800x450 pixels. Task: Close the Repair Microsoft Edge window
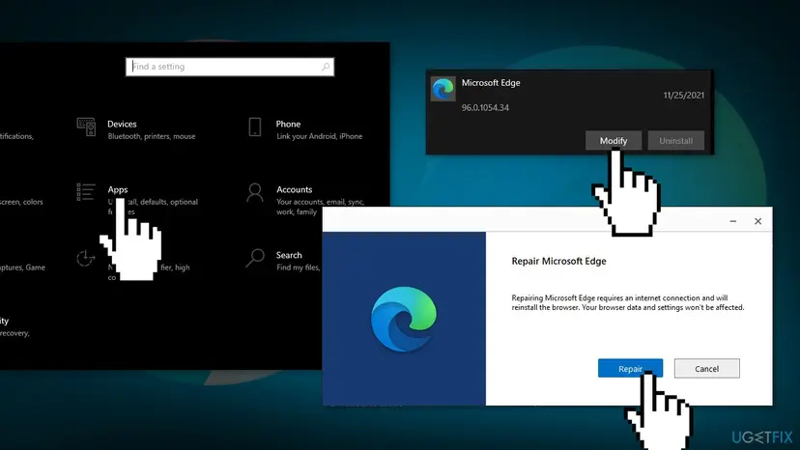pos(758,221)
